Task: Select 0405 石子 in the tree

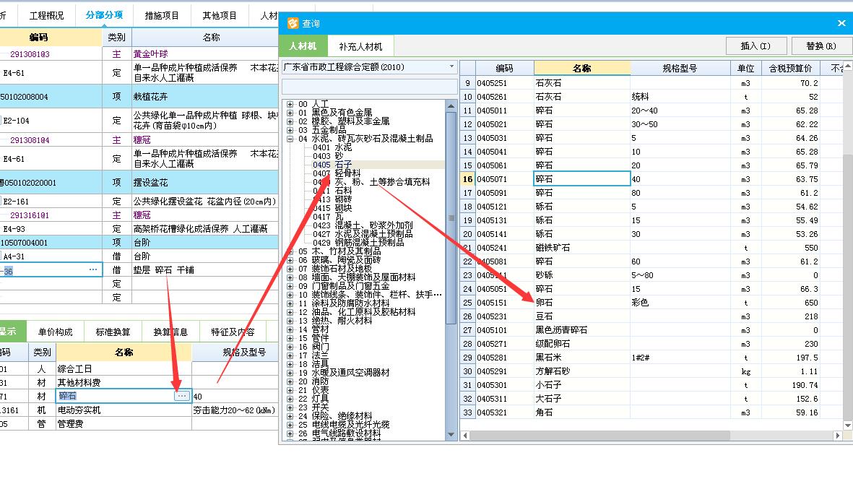Action: pyautogui.click(x=332, y=165)
